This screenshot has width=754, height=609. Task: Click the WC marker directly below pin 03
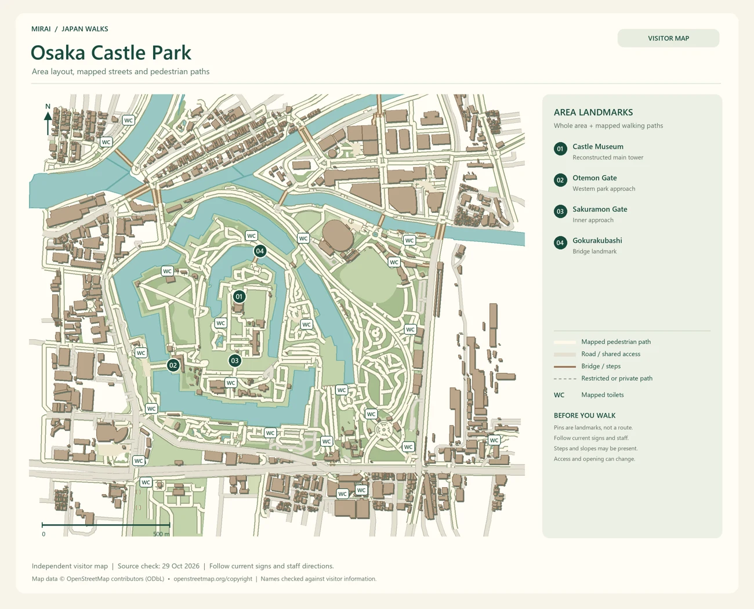[231, 383]
